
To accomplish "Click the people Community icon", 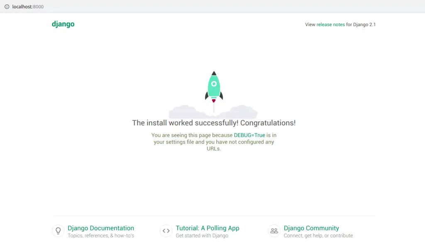I will point(274,231).
